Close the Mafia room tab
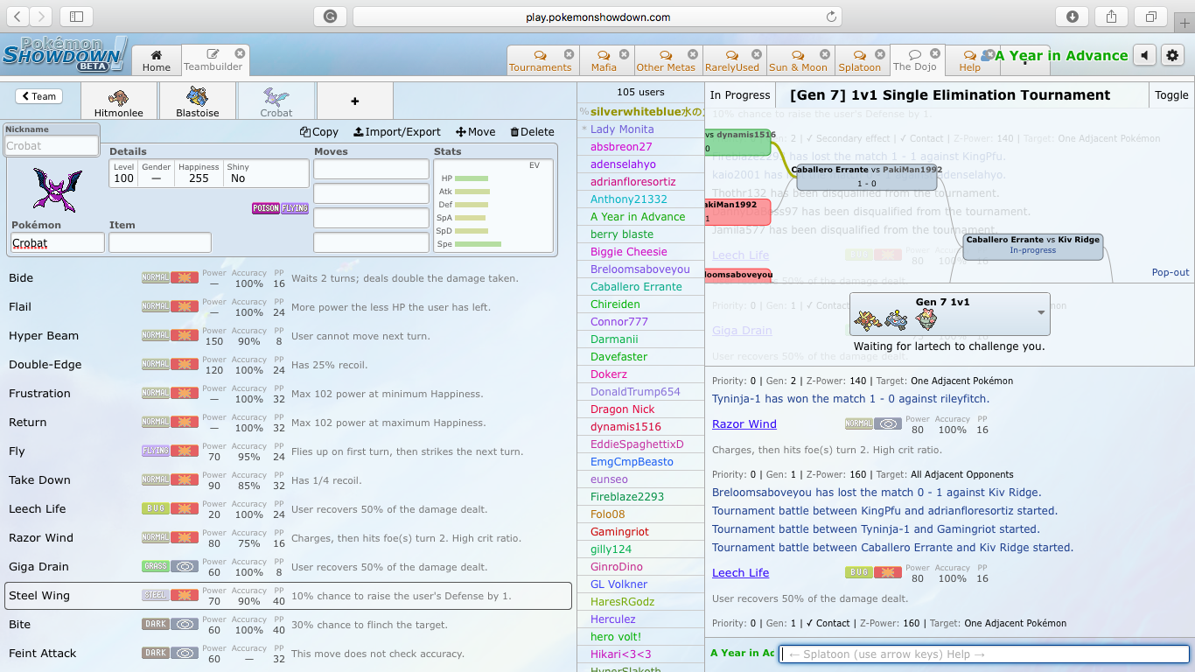The height and width of the screenshot is (672, 1195). click(x=625, y=53)
